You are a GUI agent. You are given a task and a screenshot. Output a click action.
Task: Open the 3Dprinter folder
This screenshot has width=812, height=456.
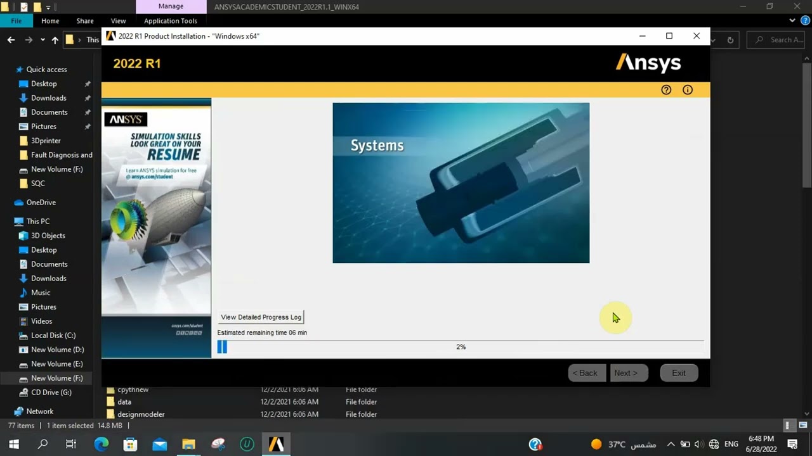point(45,141)
